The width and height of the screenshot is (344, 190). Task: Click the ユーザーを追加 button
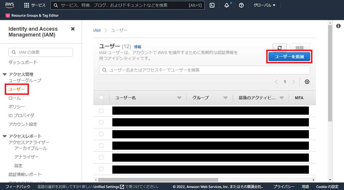point(289,57)
